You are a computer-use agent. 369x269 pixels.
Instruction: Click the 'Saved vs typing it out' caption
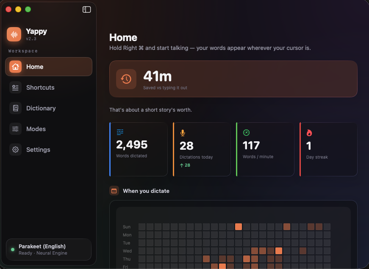pos(165,88)
